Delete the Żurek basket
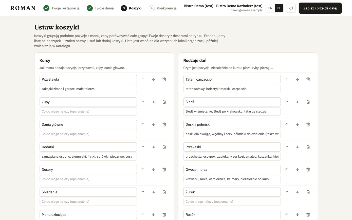This screenshot has width=352, height=220. coord(308,192)
